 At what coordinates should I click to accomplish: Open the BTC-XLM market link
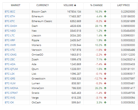click(10, 83)
